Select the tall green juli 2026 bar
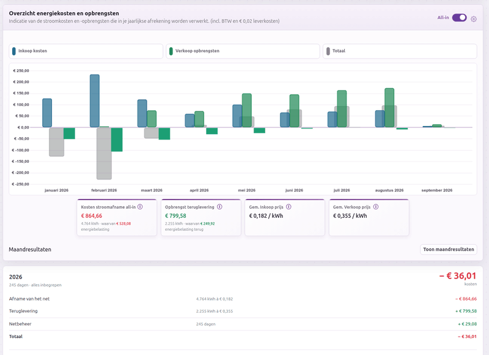 [x=342, y=109]
